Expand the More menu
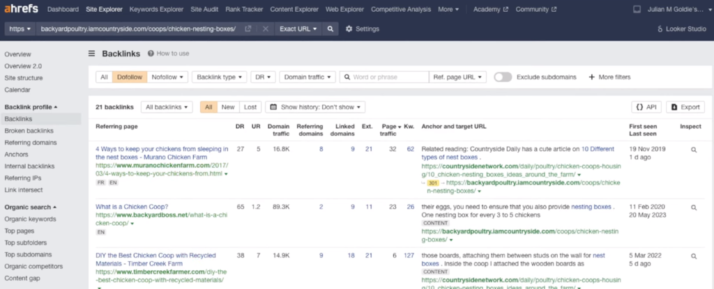The height and width of the screenshot is (289, 714). 448,9
